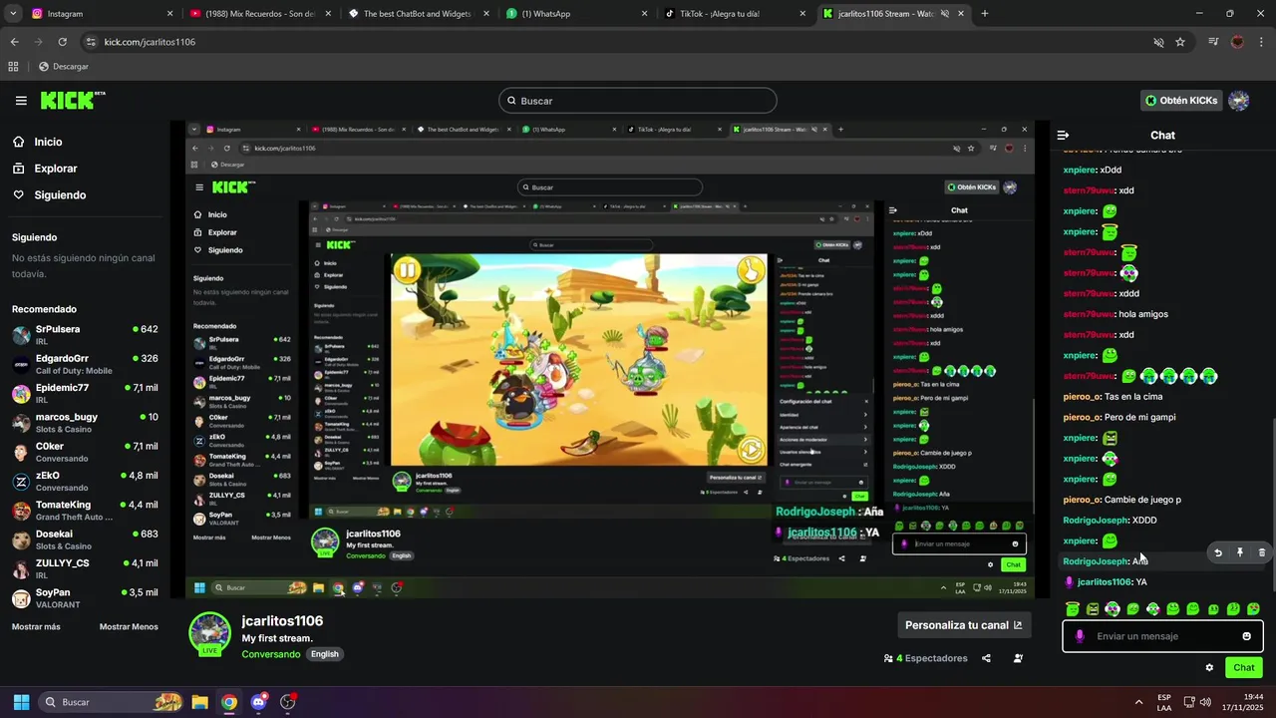Image resolution: width=1276 pixels, height=718 pixels.
Task: Open a new browser tab with plus
Action: [x=985, y=14]
